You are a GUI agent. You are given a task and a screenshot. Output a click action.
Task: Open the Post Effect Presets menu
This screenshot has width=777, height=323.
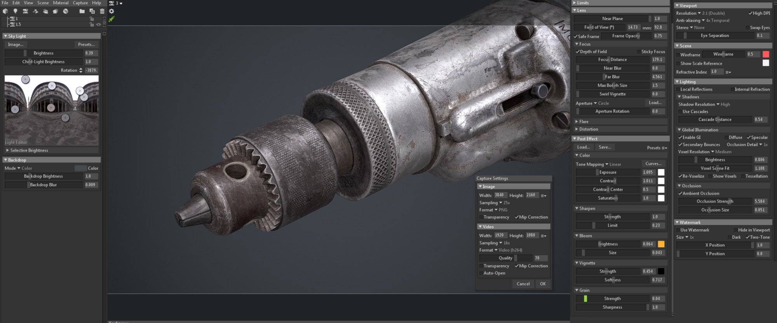coord(657,148)
